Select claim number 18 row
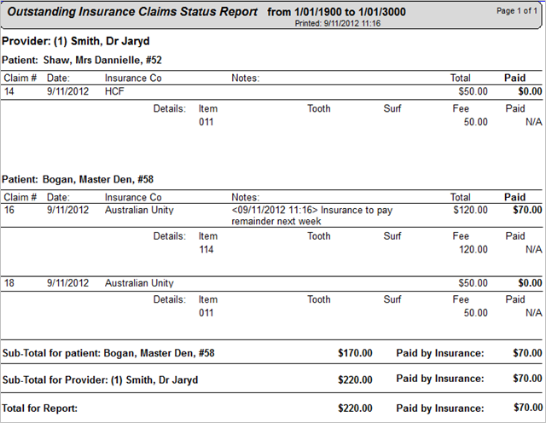 pyautogui.click(x=271, y=283)
